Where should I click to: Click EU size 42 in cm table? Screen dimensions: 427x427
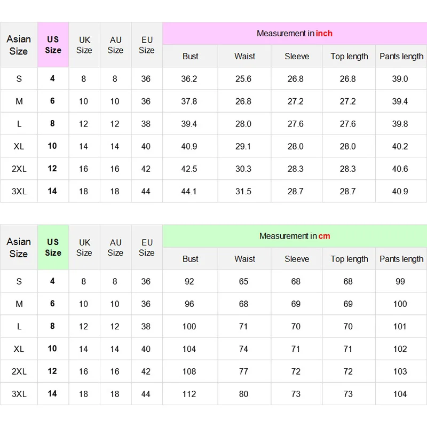point(146,371)
